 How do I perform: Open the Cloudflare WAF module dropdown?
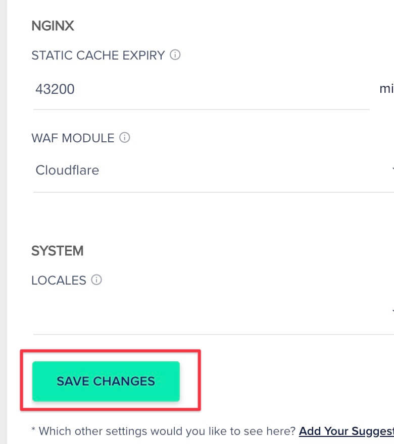pos(214,171)
